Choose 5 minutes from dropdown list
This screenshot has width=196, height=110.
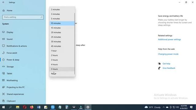(62, 19)
